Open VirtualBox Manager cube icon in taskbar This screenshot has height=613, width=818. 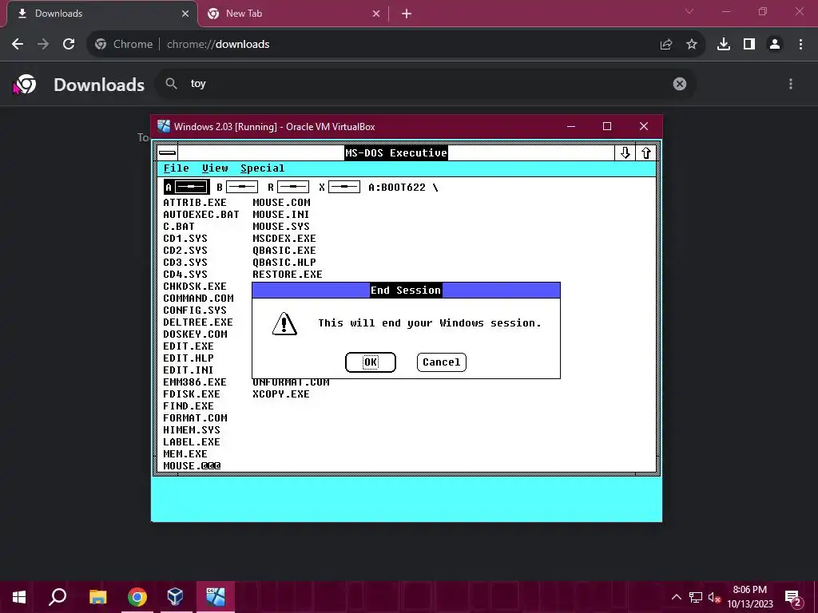175,597
